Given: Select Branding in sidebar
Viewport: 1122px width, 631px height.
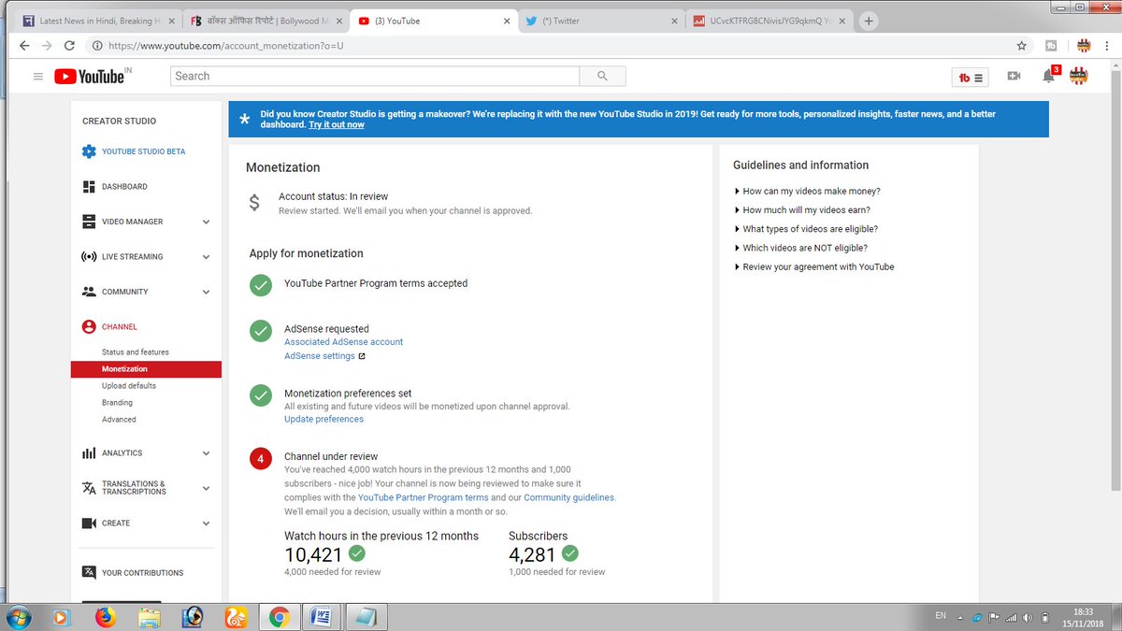Looking at the screenshot, I should [117, 403].
